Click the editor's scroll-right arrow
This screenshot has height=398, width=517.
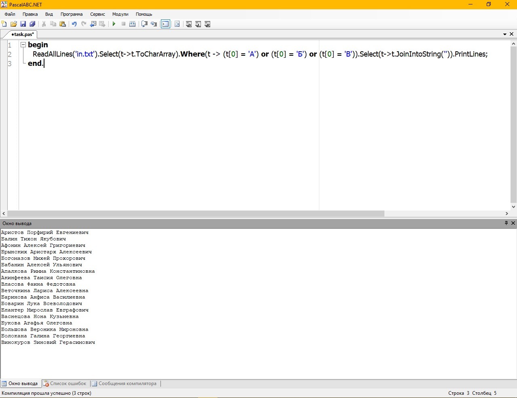click(506, 213)
